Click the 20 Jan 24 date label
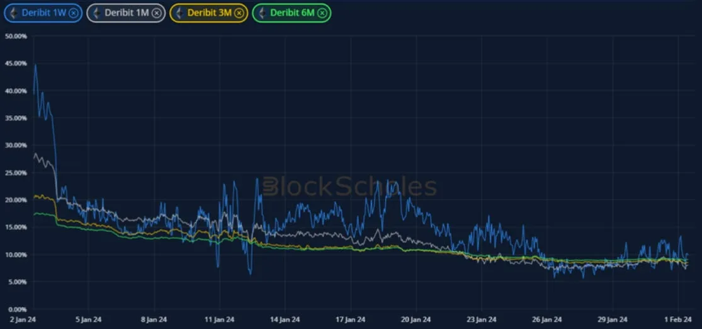Viewport: 702px width, 329px height. coord(416,320)
